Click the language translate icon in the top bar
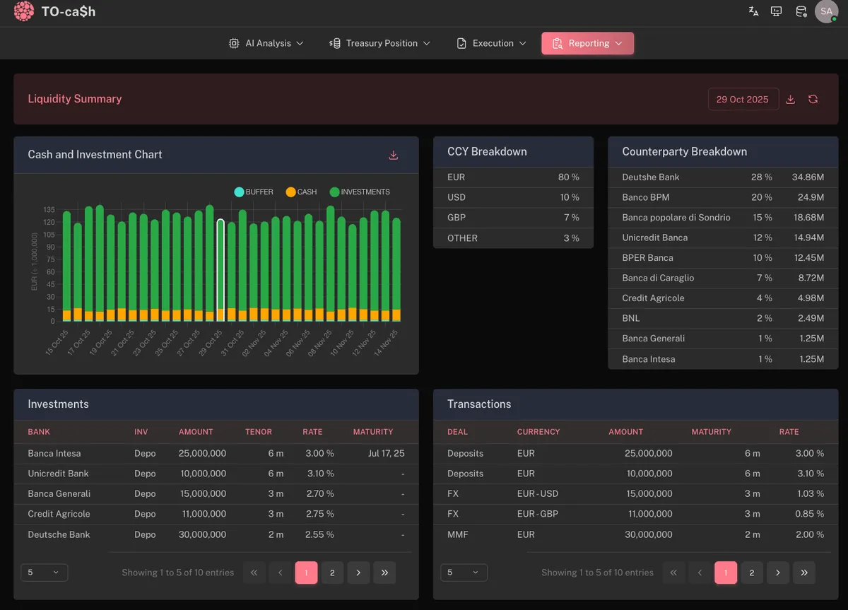 point(753,11)
